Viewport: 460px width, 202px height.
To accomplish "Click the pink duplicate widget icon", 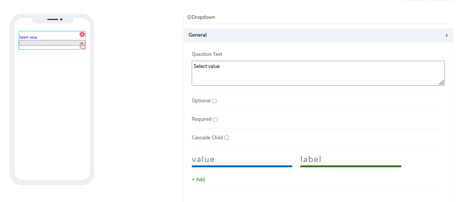I will tap(82, 46).
